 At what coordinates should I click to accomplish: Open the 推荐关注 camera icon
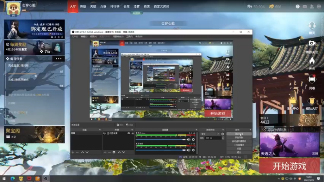click(x=312, y=43)
